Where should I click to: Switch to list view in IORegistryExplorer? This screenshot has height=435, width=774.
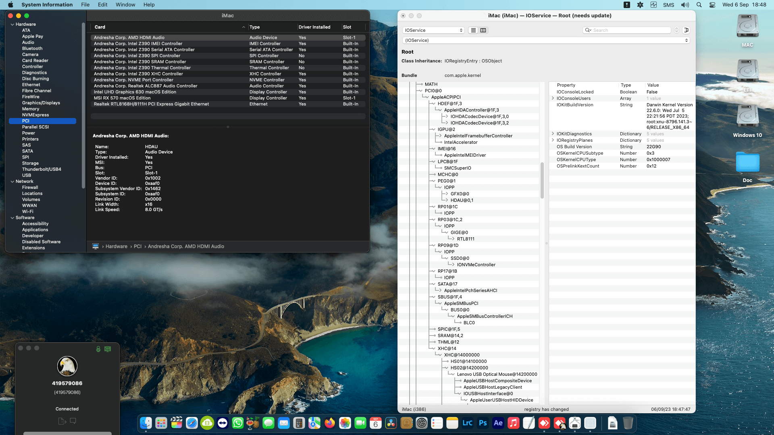click(473, 30)
